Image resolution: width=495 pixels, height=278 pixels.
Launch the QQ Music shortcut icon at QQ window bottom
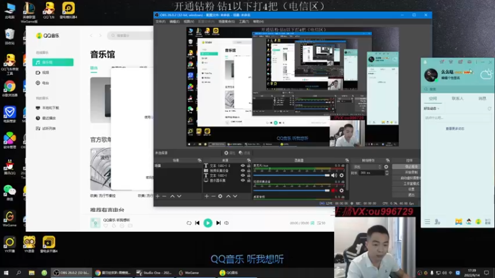tap(478, 222)
